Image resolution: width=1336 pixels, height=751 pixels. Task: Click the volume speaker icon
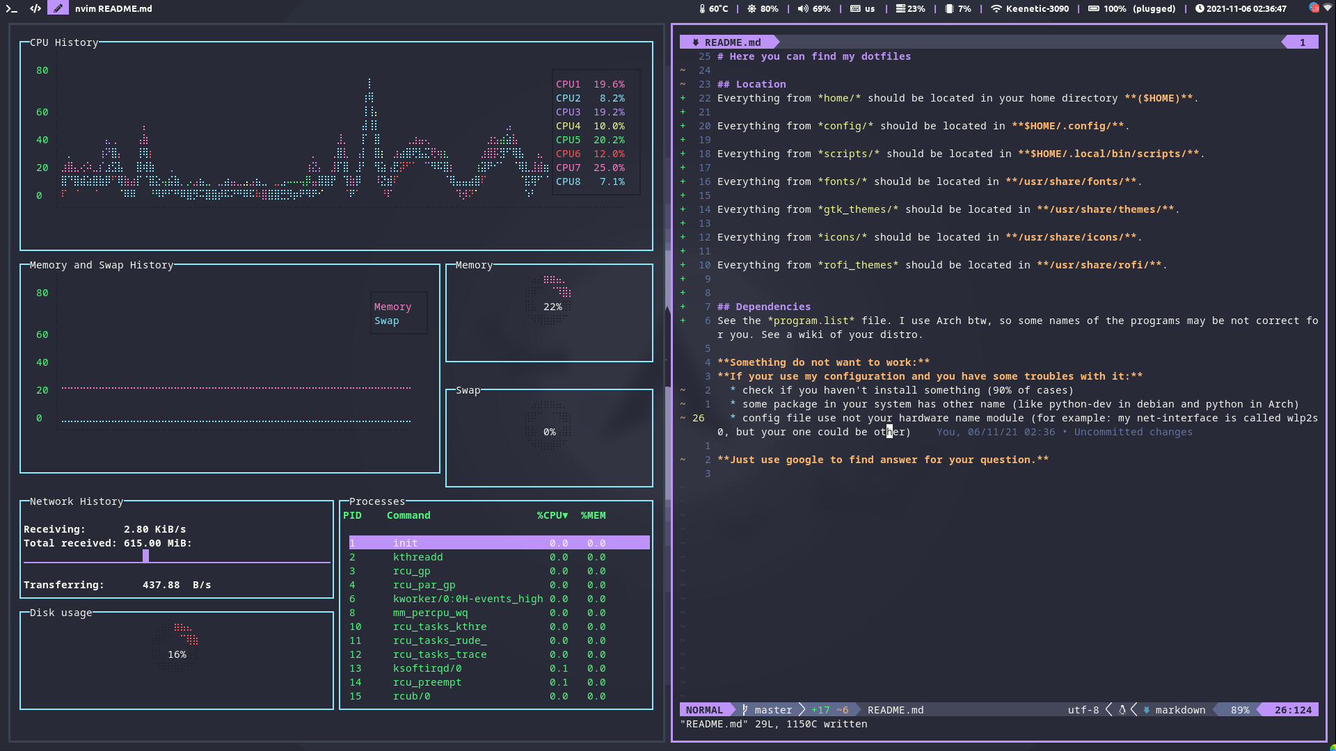point(803,9)
